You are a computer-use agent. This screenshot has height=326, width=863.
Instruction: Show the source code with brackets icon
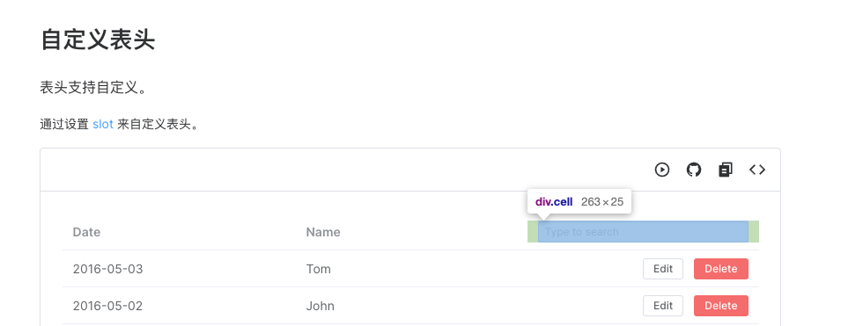pos(757,170)
